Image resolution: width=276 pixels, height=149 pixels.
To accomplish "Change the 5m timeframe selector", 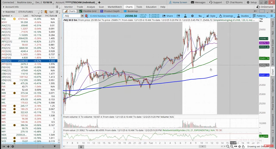I will point(201,16).
